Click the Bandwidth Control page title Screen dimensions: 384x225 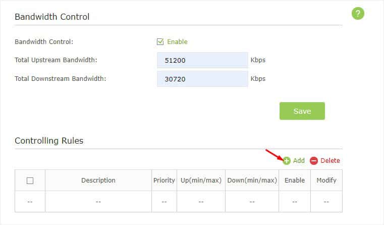coord(52,17)
